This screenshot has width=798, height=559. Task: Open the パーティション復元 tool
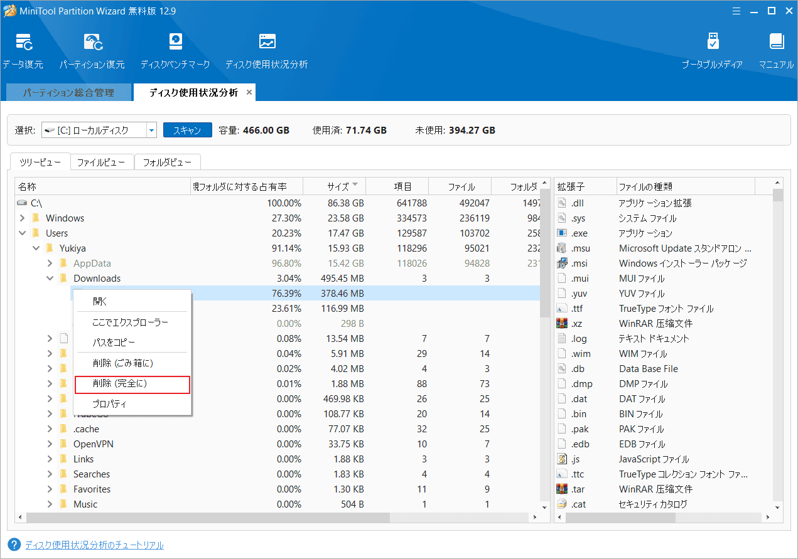point(92,51)
